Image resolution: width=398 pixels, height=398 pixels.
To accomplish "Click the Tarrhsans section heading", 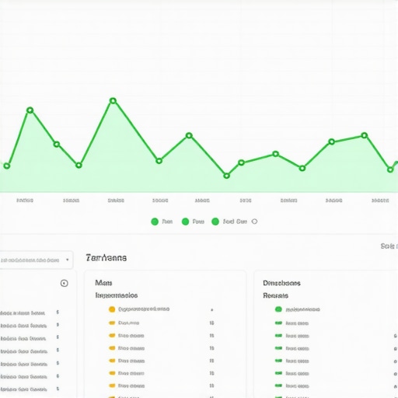I will [106, 258].
